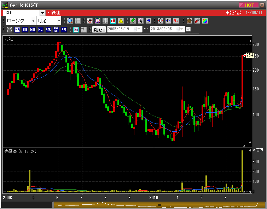Image resolution: width=267 pixels, height=209 pixels.
Task: Click the yellow warning alert icon
Action: (121, 21)
